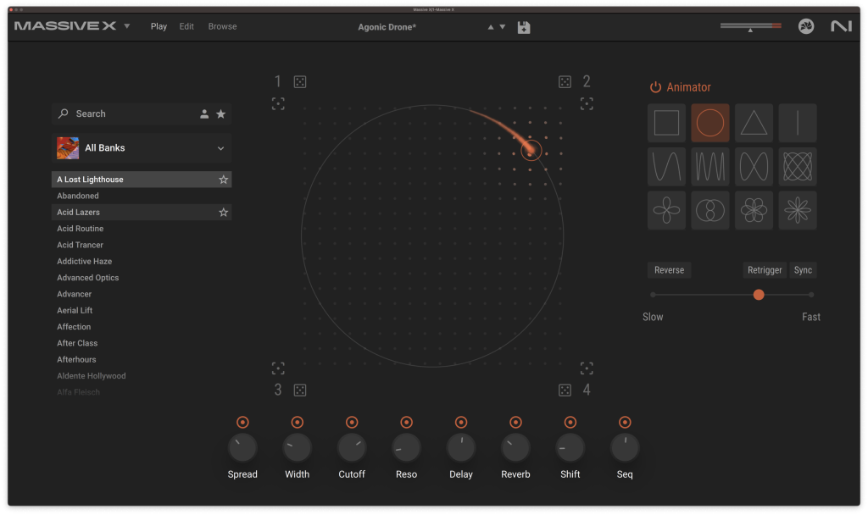Viewport: 868px width, 515px height.
Task: Click the Sync button
Action: point(803,270)
